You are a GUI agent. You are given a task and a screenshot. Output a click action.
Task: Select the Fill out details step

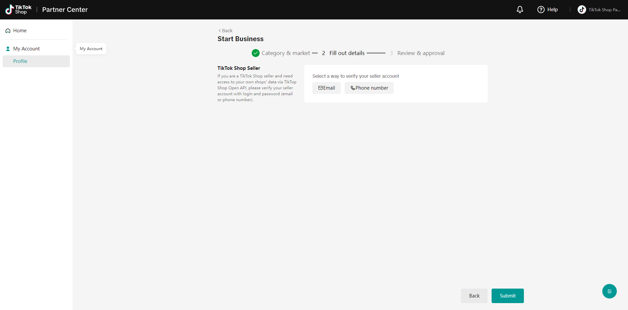point(347,53)
